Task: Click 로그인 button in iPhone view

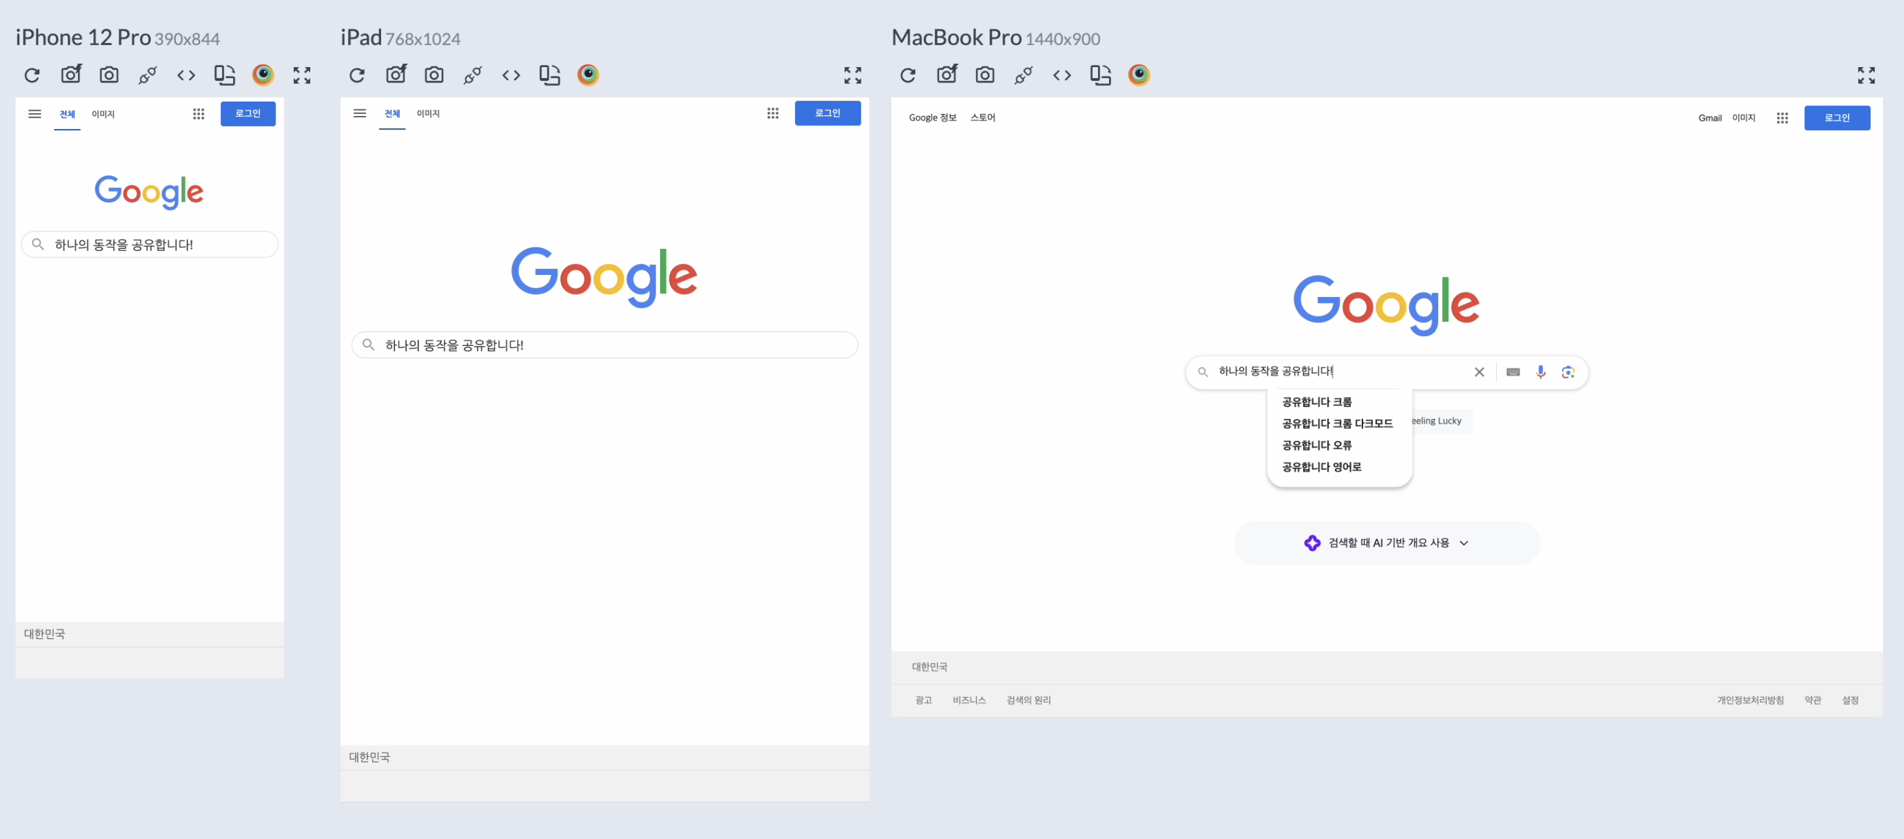Action: 248,114
